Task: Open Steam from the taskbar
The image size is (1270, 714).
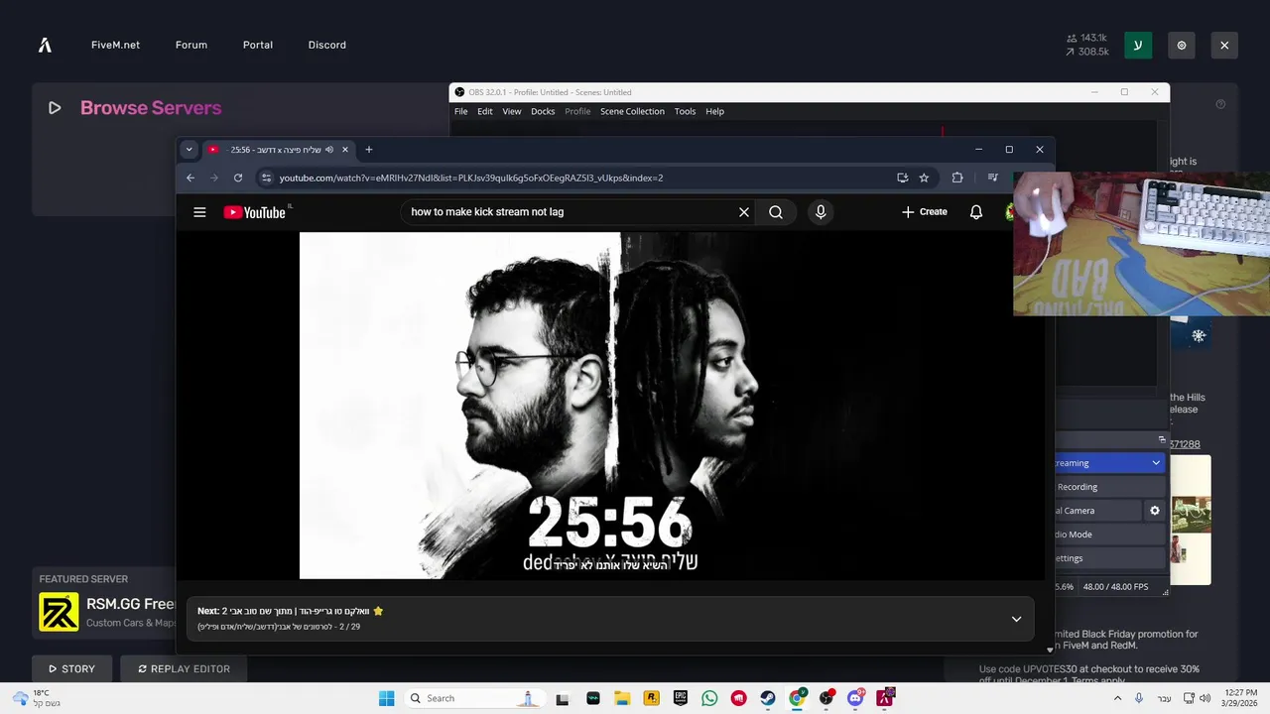Action: point(768,698)
